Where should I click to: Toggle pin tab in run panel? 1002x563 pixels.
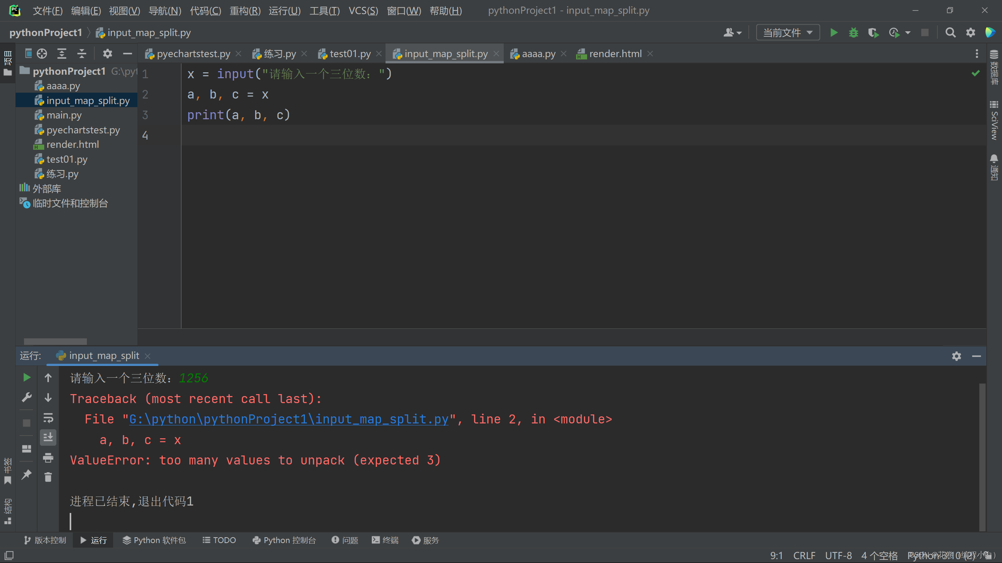pos(27,475)
